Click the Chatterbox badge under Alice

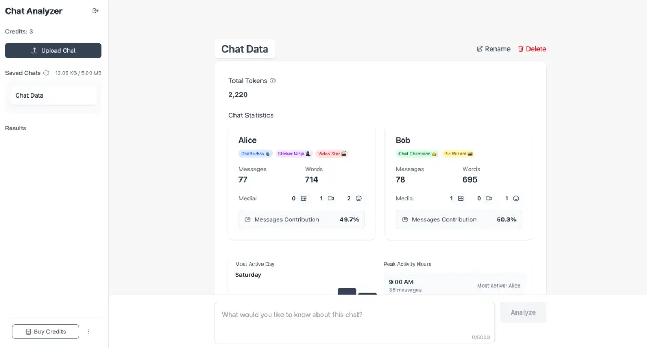tap(256, 154)
